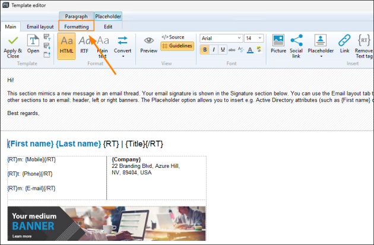Switch to the Main tab

[x=11, y=27]
